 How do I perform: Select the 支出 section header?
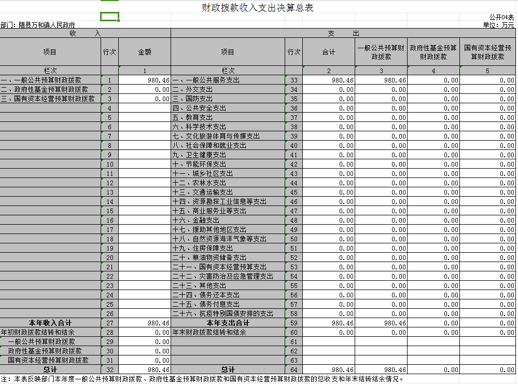343,33
